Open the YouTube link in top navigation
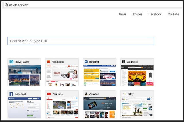 (173, 14)
